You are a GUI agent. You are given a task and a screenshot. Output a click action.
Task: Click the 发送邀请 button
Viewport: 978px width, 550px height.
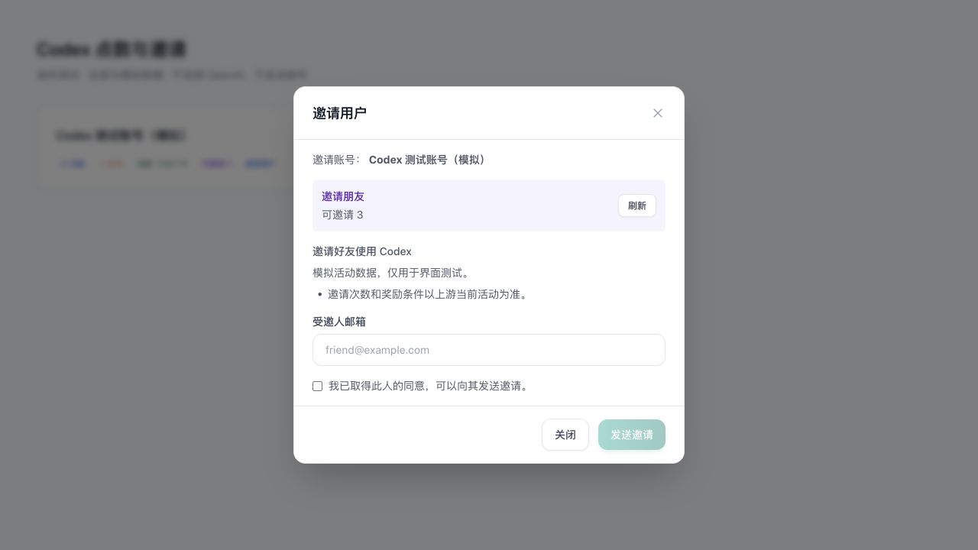pos(632,435)
